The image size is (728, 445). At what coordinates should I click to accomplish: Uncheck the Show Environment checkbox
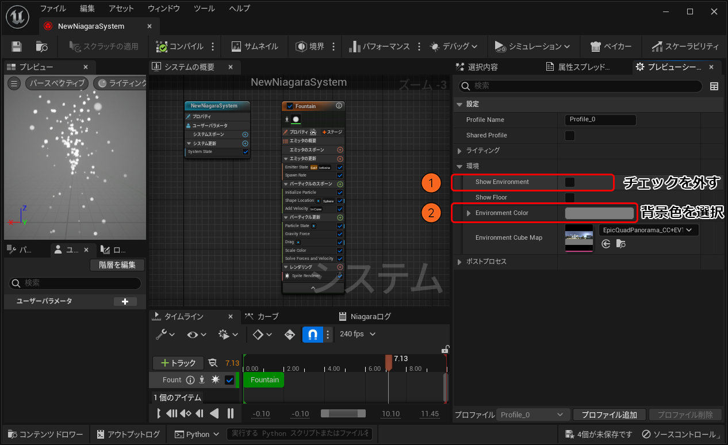(570, 182)
